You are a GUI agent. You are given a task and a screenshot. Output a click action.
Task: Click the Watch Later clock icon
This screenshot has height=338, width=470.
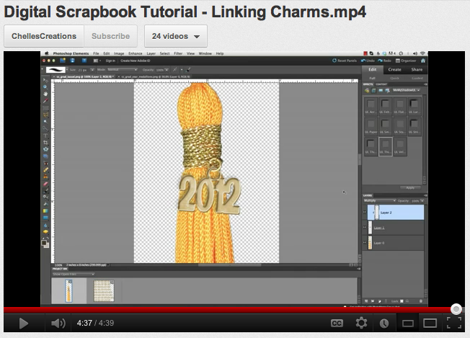click(384, 324)
